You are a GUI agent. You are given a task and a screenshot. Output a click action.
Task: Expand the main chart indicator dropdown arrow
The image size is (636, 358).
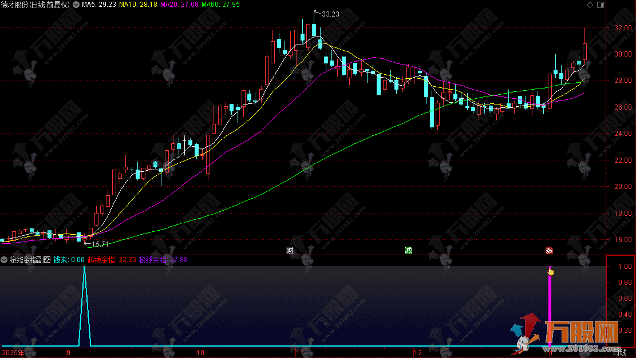77,5
